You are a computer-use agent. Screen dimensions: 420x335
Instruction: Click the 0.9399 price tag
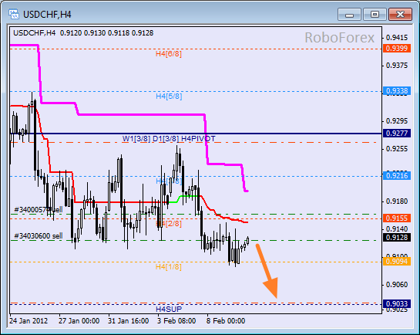[397, 49]
